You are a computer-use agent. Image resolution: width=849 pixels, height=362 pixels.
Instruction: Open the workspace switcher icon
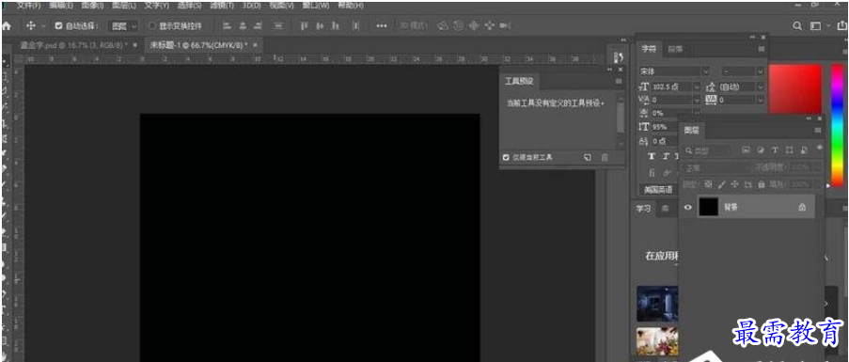click(x=815, y=25)
